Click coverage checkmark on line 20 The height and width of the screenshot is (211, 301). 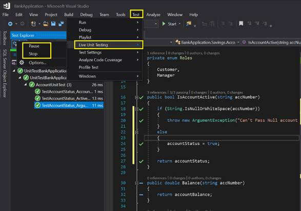pyautogui.click(x=142, y=120)
